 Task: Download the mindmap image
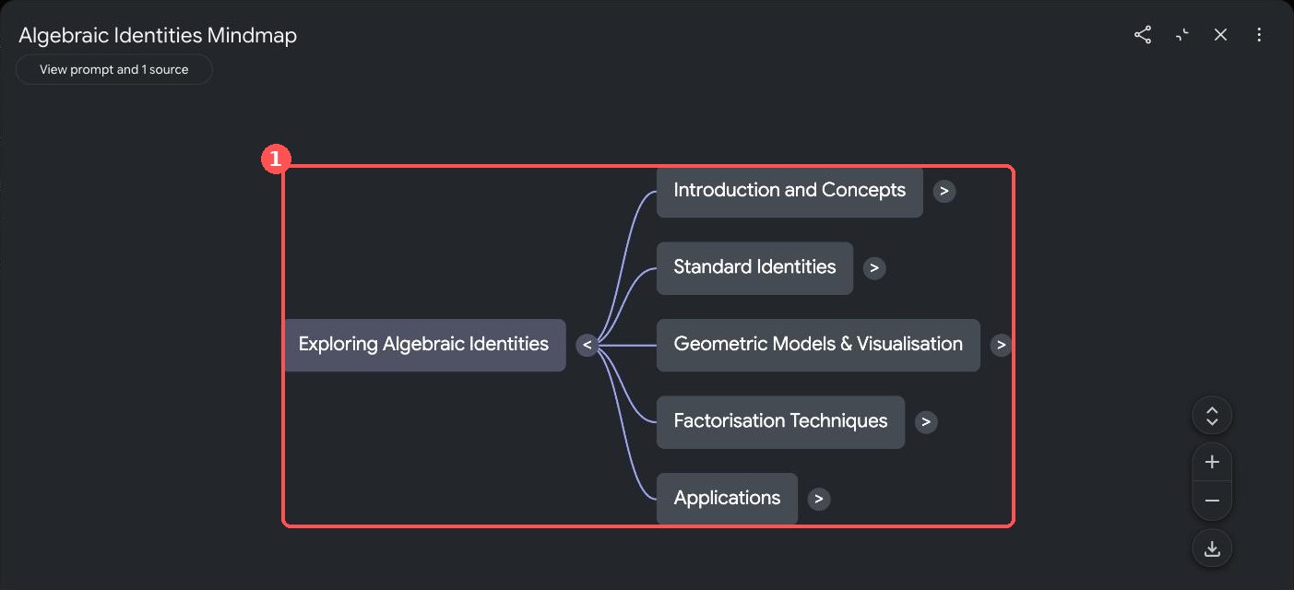point(1212,549)
